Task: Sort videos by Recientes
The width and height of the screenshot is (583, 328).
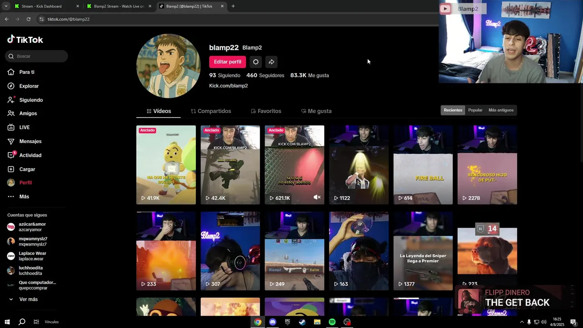Action: pos(453,110)
